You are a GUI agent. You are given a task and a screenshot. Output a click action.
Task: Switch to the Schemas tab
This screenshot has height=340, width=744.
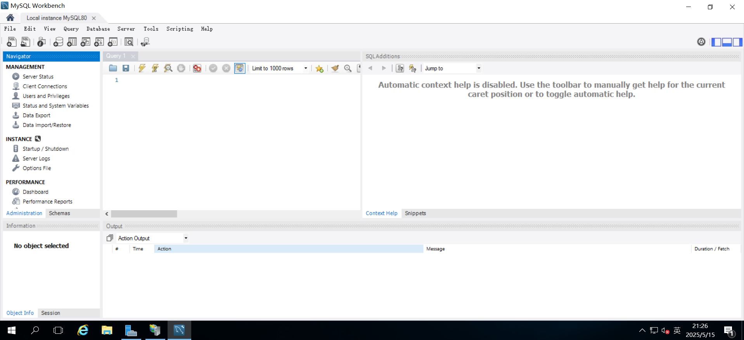click(59, 213)
